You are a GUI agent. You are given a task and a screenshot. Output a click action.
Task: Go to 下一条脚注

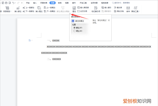28,11
